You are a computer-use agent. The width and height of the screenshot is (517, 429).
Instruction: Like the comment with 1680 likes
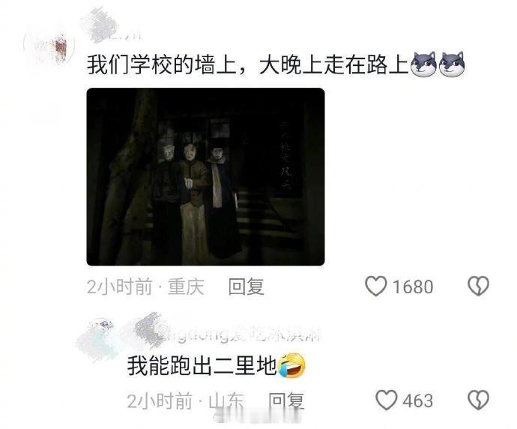pos(375,286)
